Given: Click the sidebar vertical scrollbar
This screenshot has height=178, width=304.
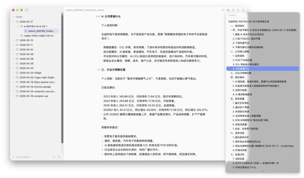Looking at the screenshot, I should 62,77.
